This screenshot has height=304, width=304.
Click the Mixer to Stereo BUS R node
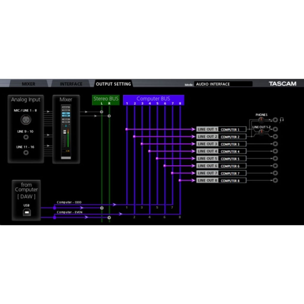point(109,116)
